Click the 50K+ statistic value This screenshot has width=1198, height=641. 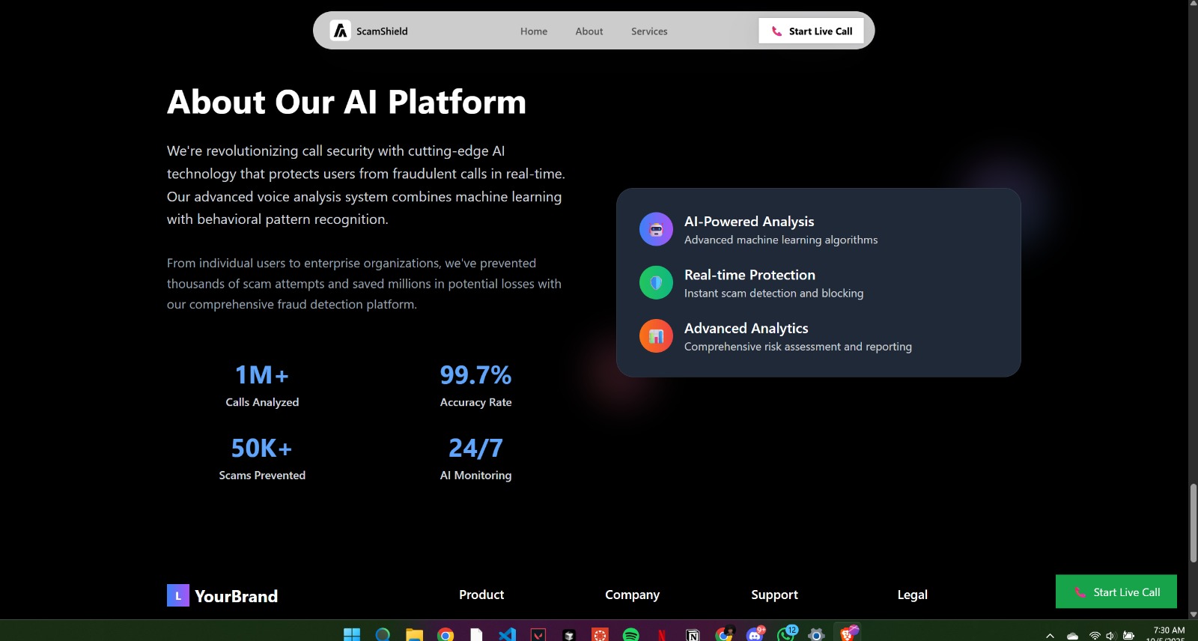click(x=262, y=448)
